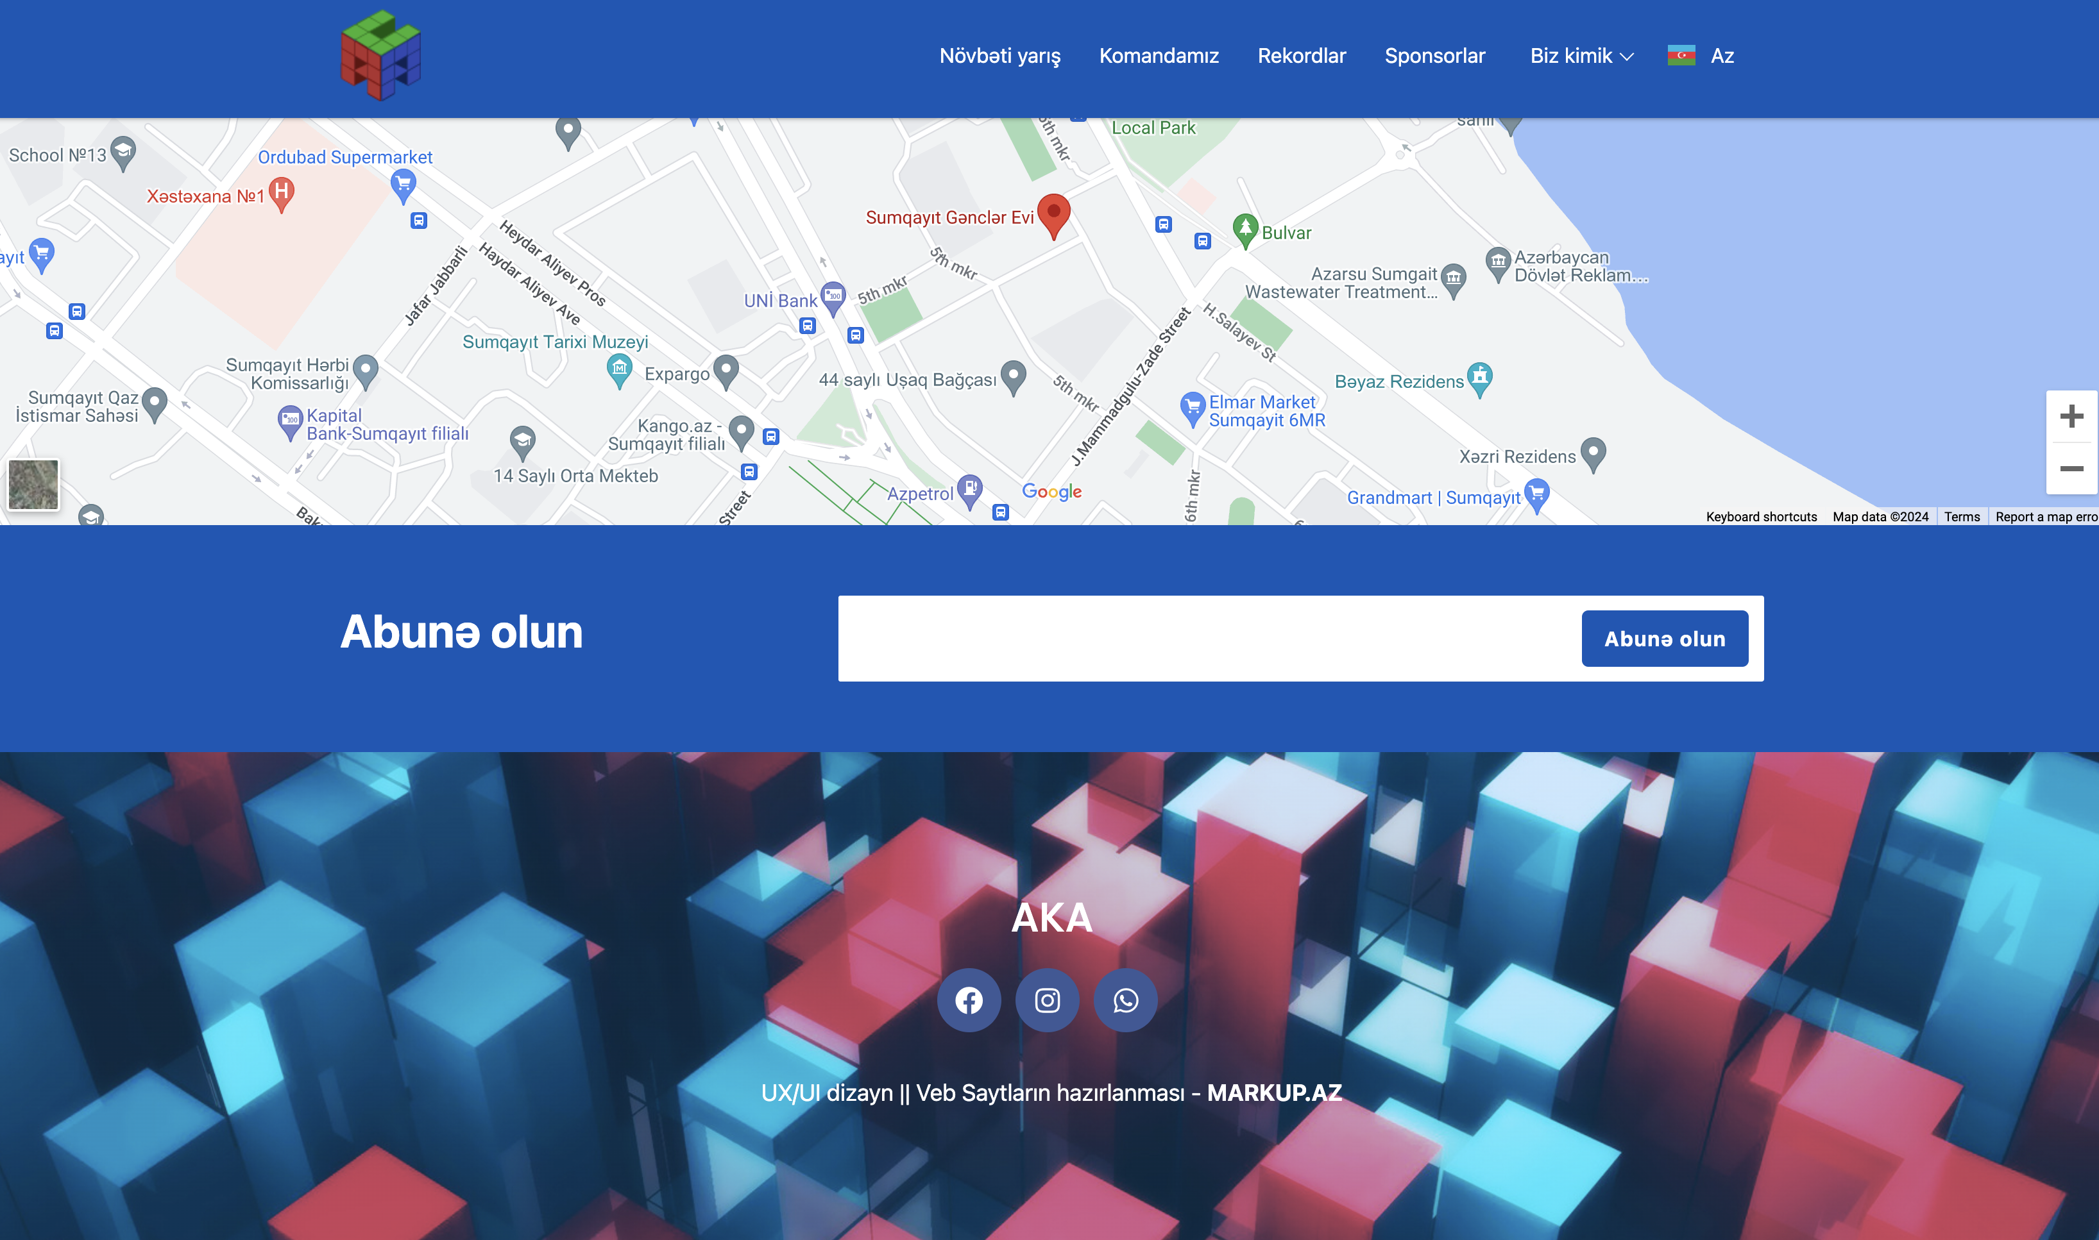Viewport: 2099px width, 1240px height.
Task: Click the Sumqayıt Tarixi Muzeyi museum marker
Action: [618, 369]
